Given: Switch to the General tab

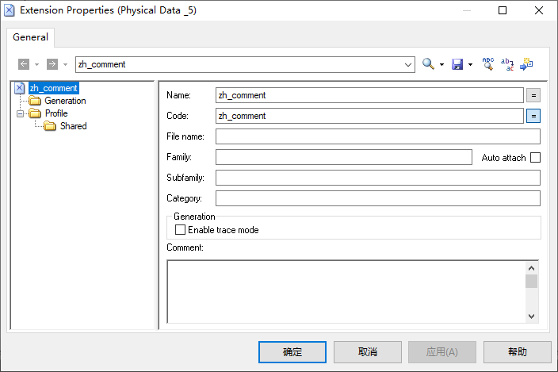Looking at the screenshot, I should (30, 37).
